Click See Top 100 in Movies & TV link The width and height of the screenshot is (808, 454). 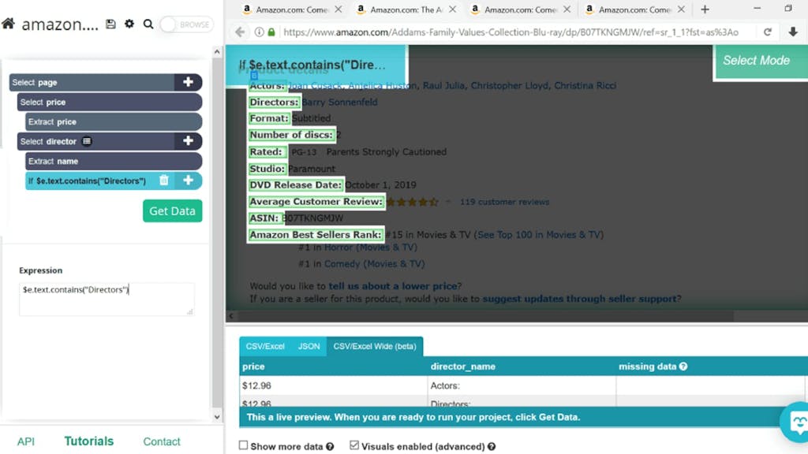[538, 235]
